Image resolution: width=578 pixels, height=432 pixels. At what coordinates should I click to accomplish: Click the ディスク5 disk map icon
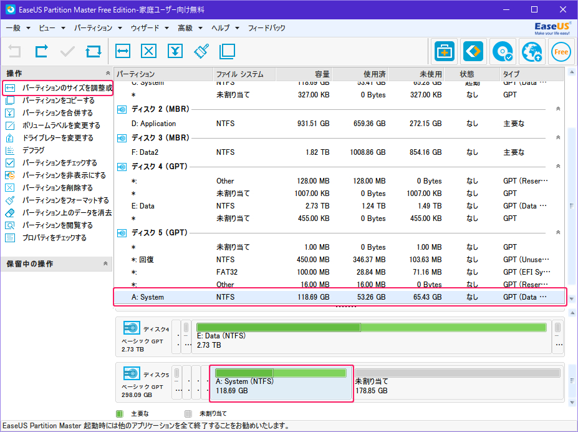point(132,373)
